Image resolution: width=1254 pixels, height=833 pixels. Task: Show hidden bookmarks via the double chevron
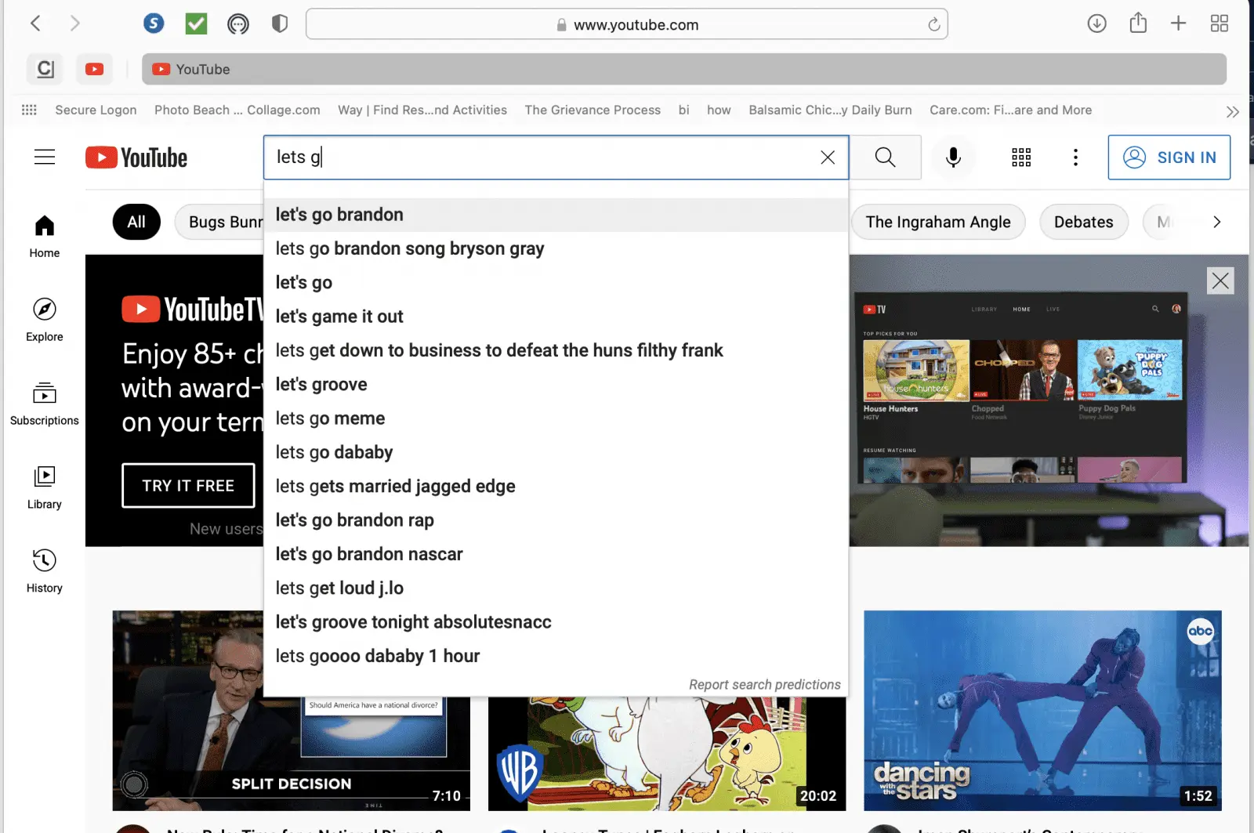1231,111
